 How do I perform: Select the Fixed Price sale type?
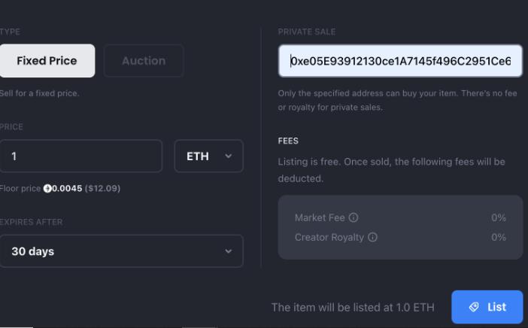[47, 61]
